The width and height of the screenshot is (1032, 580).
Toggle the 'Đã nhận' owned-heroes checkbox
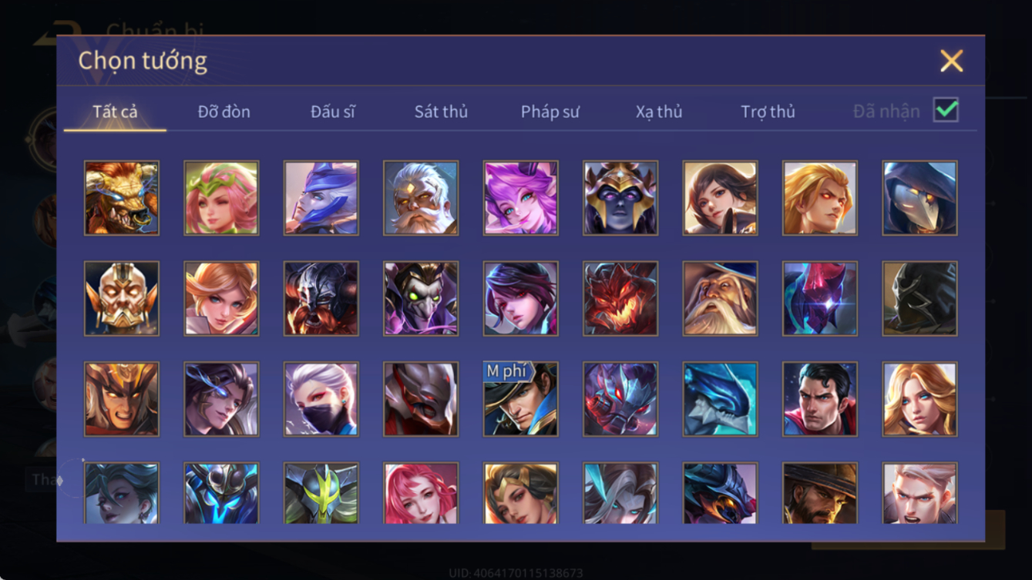pyautogui.click(x=946, y=110)
